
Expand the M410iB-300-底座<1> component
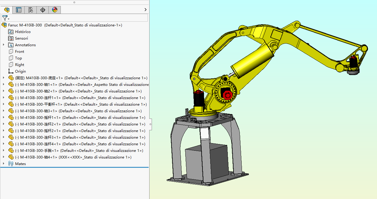coord(4,78)
